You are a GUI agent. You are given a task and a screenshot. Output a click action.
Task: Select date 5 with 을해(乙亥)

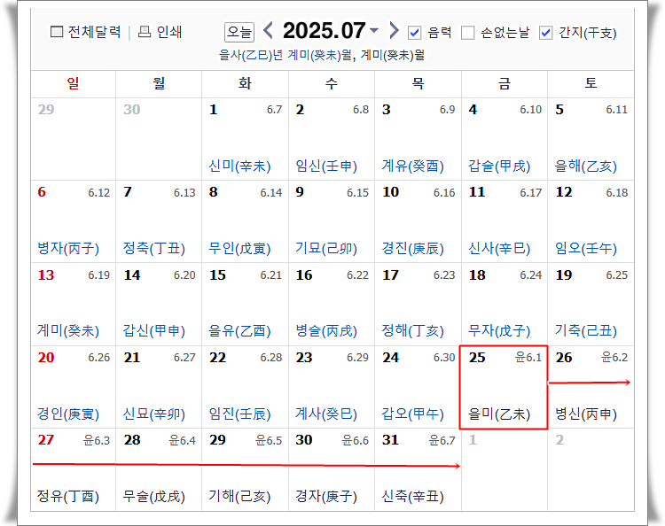point(591,139)
